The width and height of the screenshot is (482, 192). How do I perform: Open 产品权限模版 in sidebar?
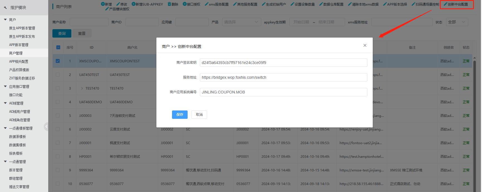point(19,70)
